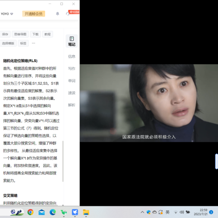Click the customer service headset icon
The image size is (218, 218).
[x=68, y=14]
